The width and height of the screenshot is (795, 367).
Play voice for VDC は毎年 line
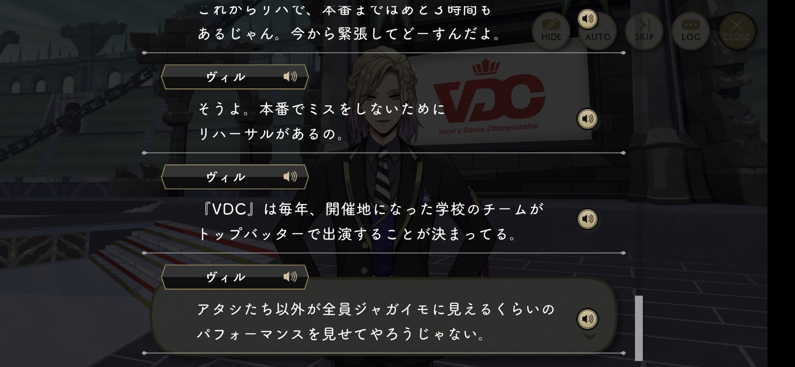tap(588, 219)
